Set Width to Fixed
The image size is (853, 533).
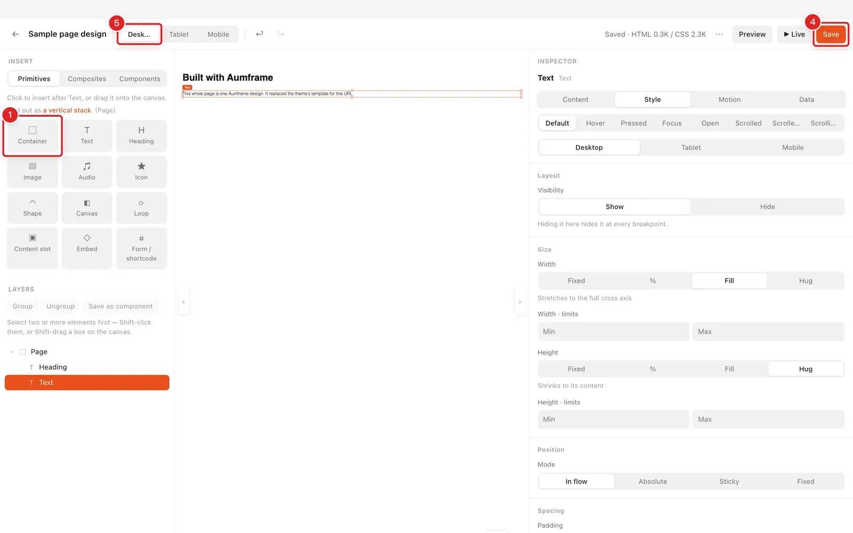[576, 281]
